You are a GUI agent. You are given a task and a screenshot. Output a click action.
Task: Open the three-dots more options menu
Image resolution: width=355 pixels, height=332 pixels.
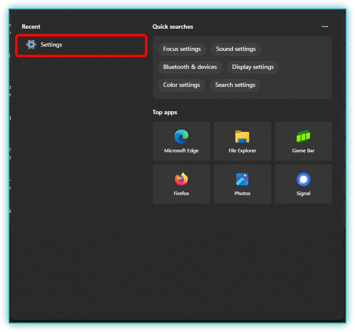click(x=325, y=27)
